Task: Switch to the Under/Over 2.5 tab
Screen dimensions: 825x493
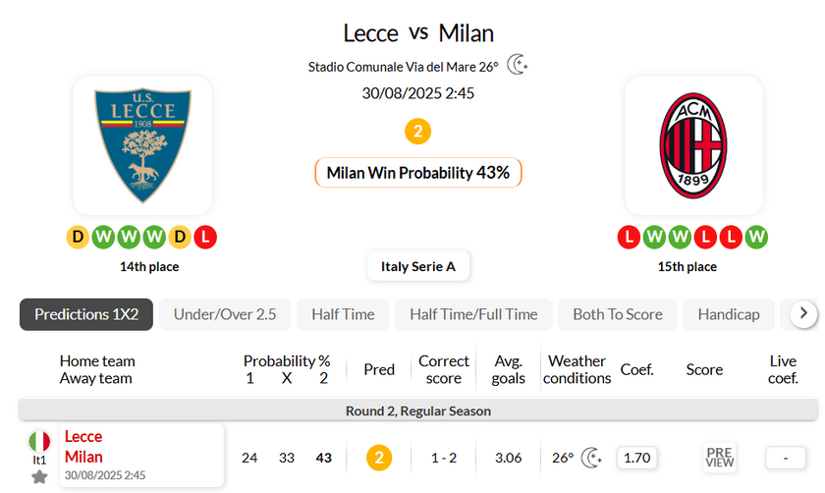Action: click(225, 314)
